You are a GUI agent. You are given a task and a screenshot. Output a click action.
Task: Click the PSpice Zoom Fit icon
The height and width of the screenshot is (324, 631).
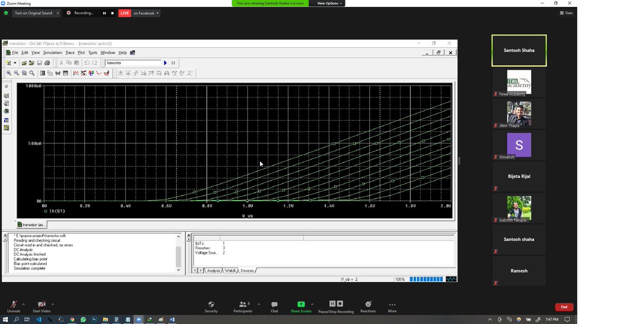pyautogui.click(x=32, y=73)
